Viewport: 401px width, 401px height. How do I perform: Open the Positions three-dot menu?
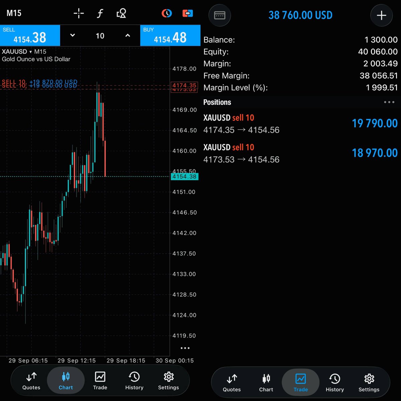point(389,102)
